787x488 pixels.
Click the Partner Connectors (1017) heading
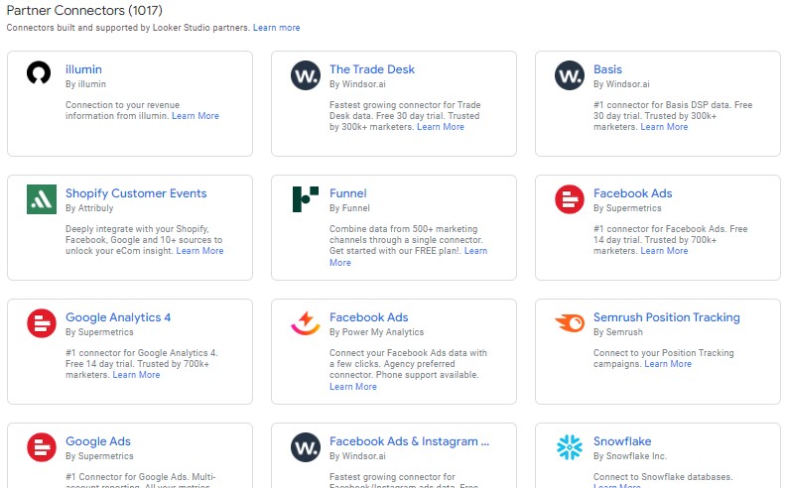tap(84, 10)
